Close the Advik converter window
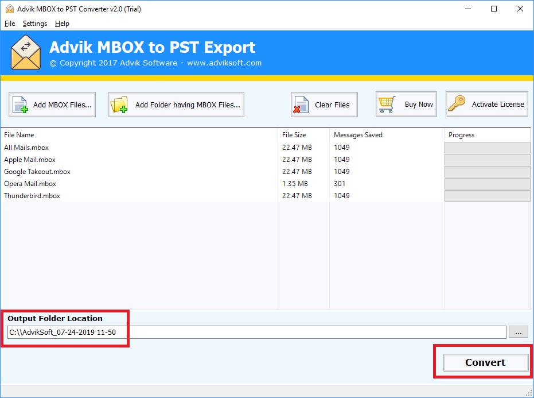Screen dimensions: 534x398 click(520, 9)
